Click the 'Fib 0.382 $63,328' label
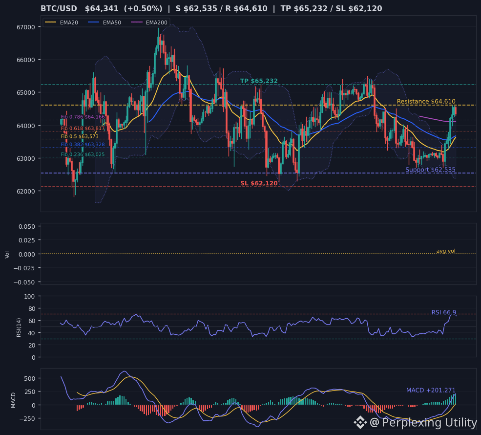This screenshot has height=435, width=481. click(83, 144)
